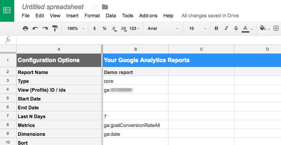Rename the Untitled spreadsheet title
Viewport: 281px width, 145px height.
pos(53,7)
